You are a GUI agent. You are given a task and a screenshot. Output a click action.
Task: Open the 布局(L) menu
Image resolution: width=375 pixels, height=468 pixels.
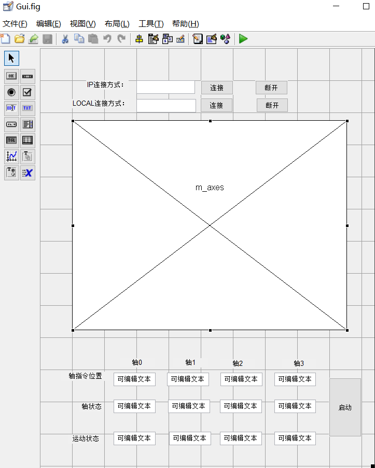pos(117,23)
